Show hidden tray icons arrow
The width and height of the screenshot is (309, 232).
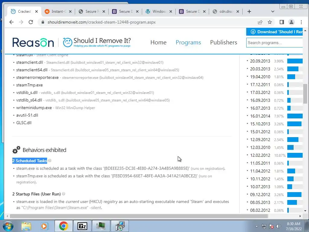[x=256, y=227]
